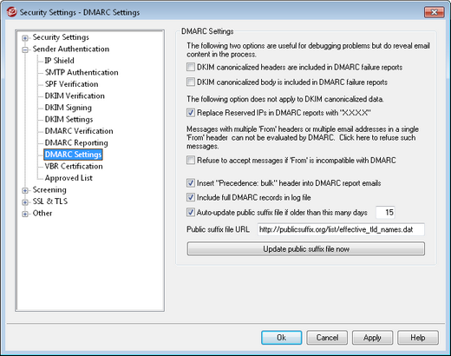Close the Security Settings dialog
Screen dimensions: 451x356
pyautogui.click(x=434, y=12)
